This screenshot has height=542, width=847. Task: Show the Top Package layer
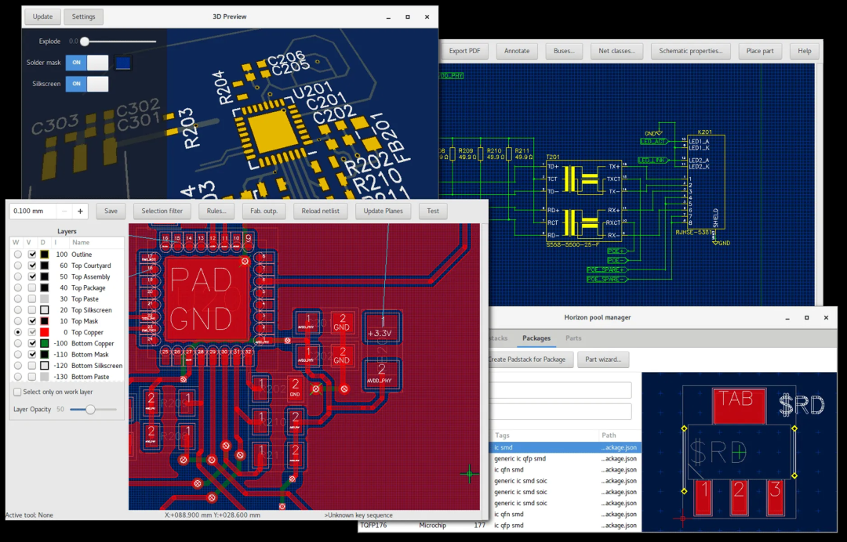pyautogui.click(x=31, y=288)
